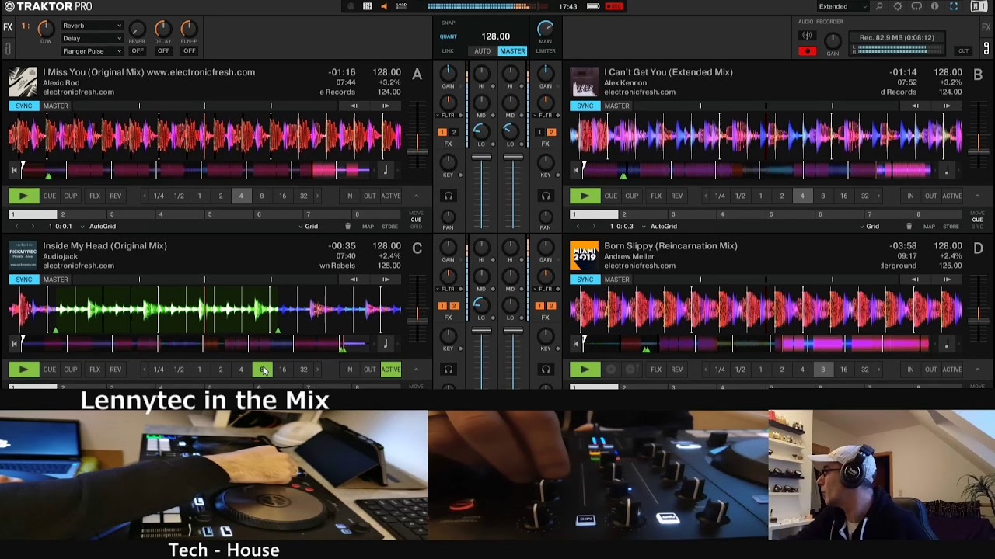The image size is (995, 559).
Task: Collapse Deck A advanced panel chevron
Action: point(417,196)
